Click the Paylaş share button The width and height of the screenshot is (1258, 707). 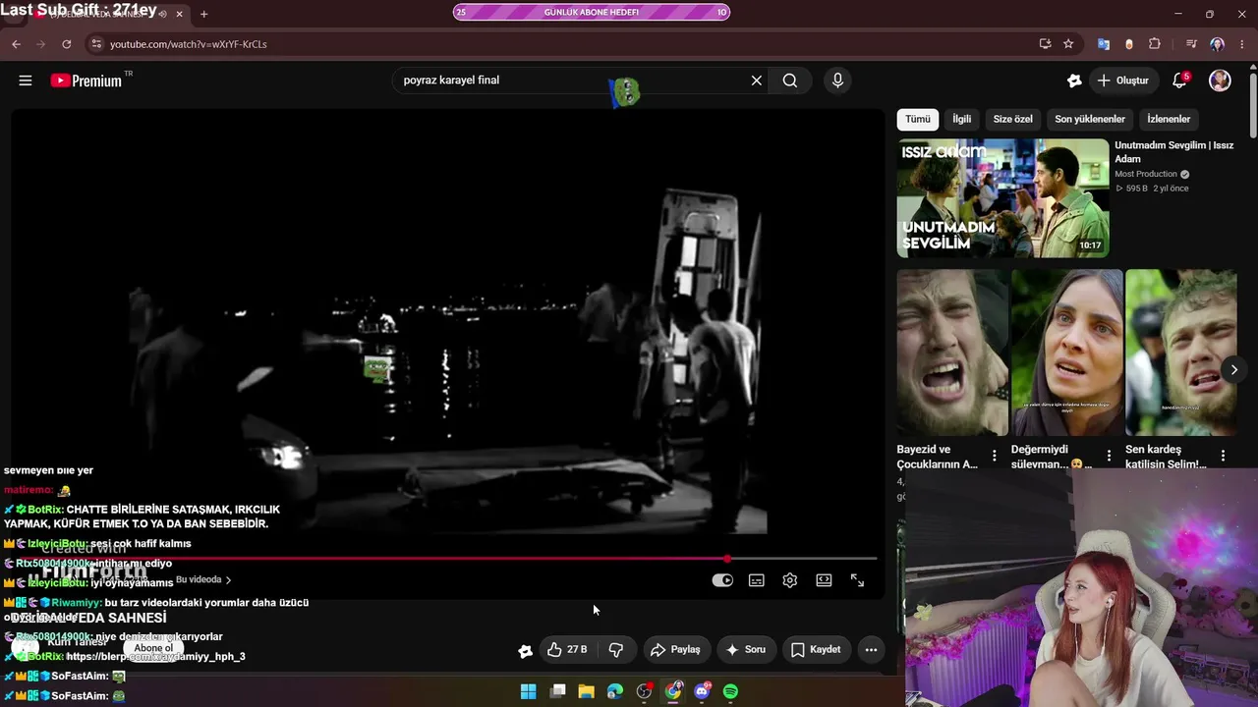tap(675, 650)
